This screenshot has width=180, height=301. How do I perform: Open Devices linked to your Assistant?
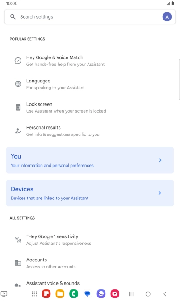[x=90, y=193]
